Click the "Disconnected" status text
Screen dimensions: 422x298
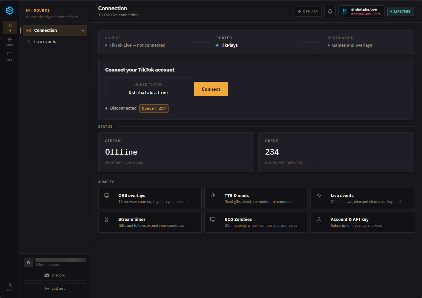tap(123, 108)
